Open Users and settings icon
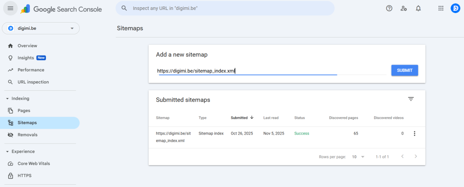464x187 pixels. (404, 9)
